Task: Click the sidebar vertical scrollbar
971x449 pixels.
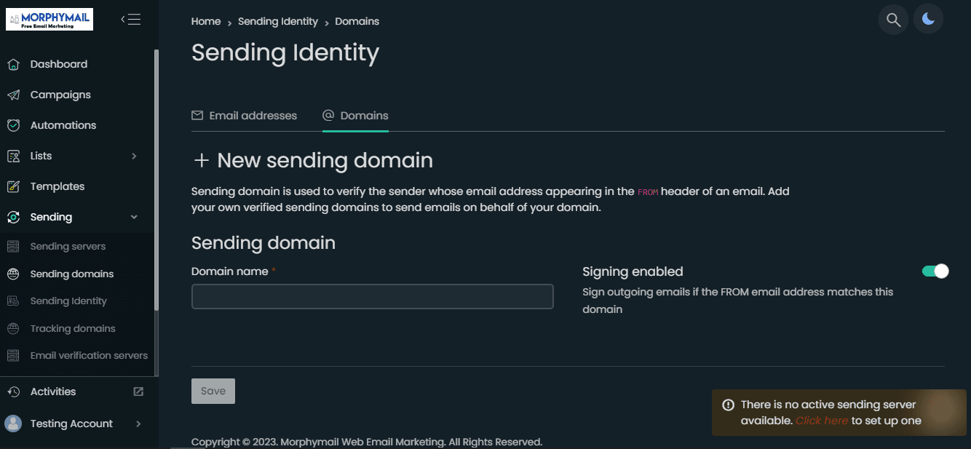Action: coord(156,182)
